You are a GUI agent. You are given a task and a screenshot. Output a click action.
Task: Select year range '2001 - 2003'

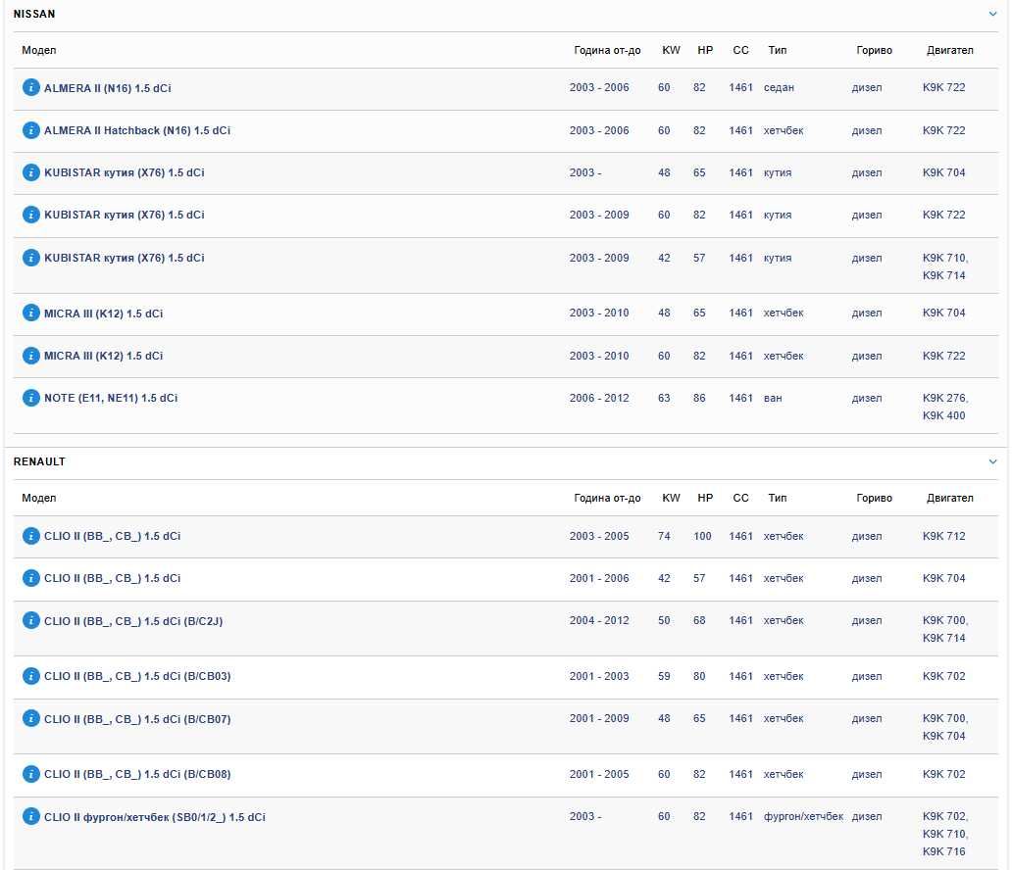coord(599,676)
